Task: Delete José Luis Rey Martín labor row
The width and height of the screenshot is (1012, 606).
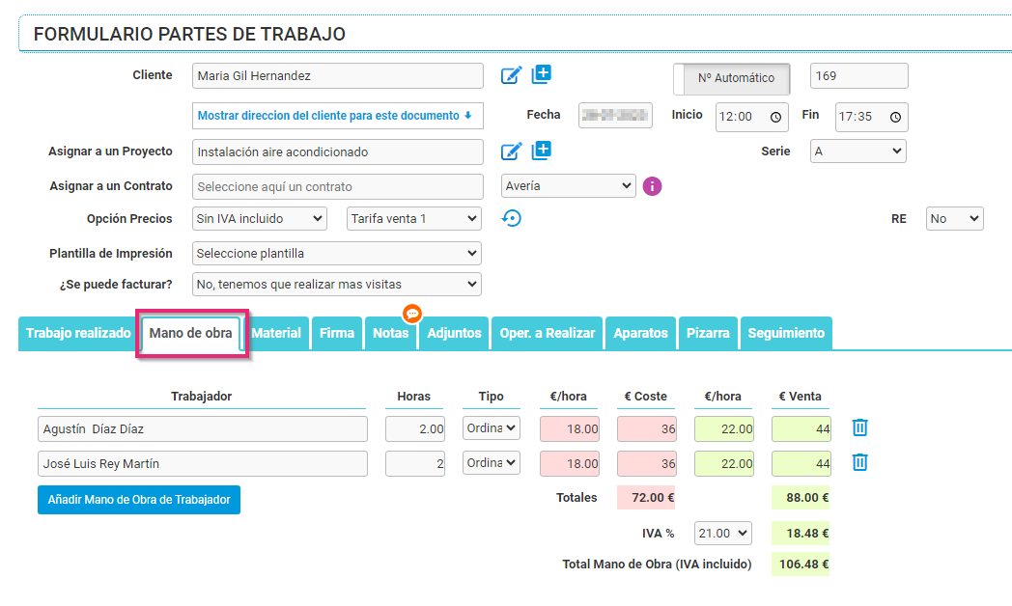Action: tap(860, 463)
